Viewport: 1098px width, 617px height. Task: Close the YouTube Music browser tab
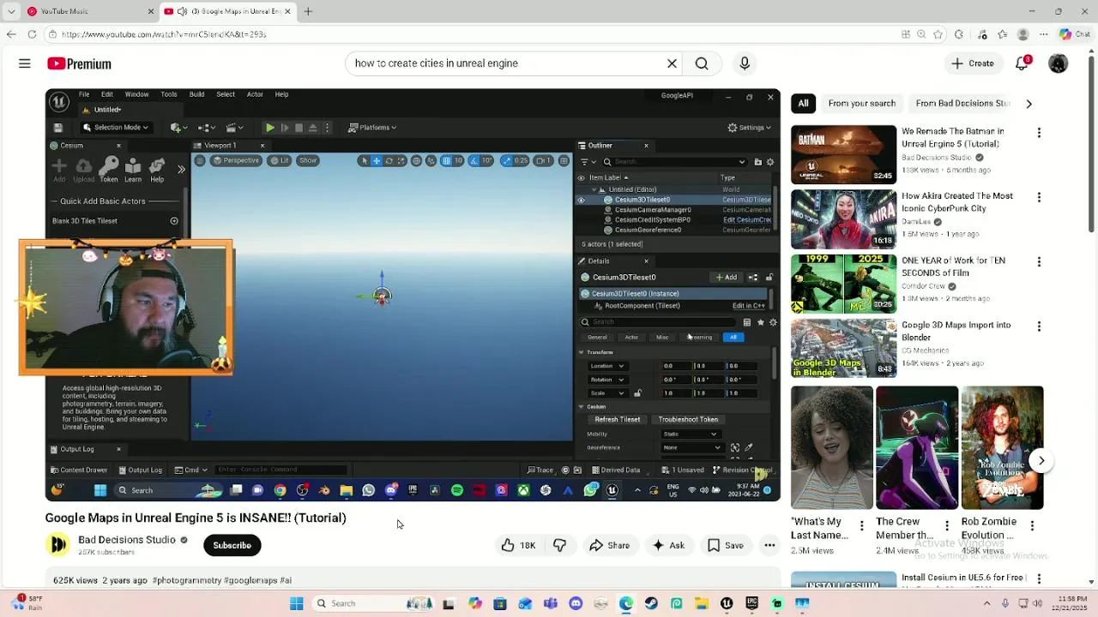click(151, 11)
